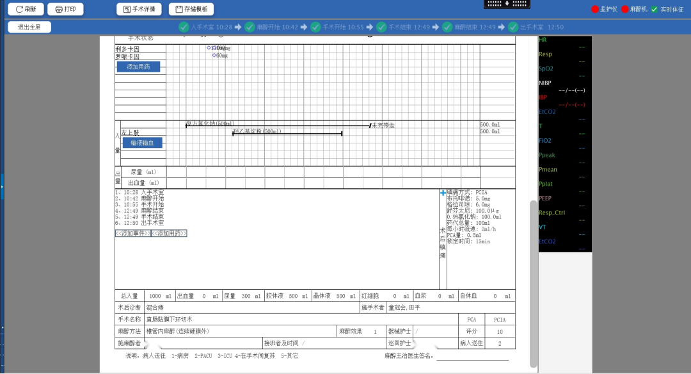Click the 刷新 refresh button

[x=26, y=10]
